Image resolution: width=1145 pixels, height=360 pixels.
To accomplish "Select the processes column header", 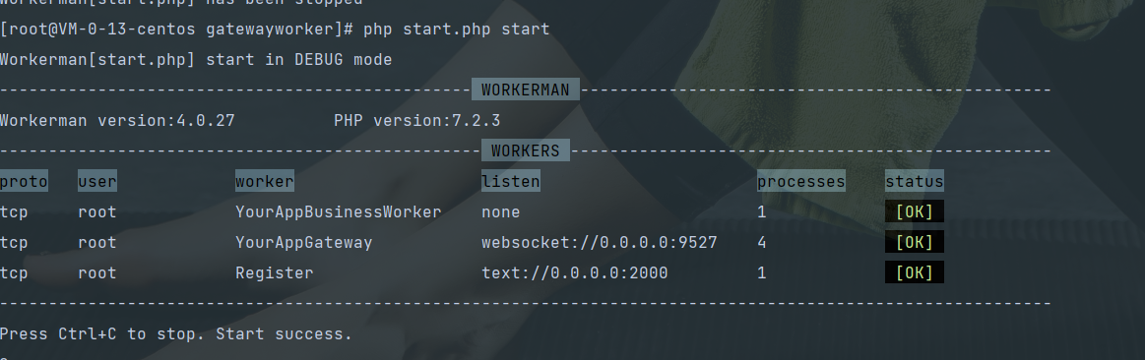I will coord(801,181).
